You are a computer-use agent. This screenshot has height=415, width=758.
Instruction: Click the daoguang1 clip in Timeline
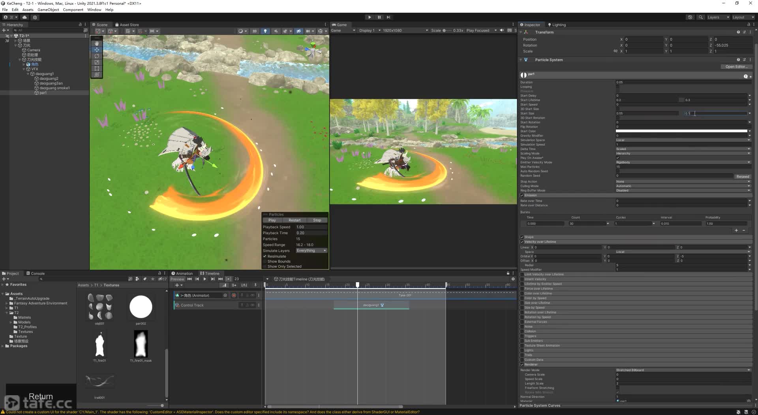point(371,305)
